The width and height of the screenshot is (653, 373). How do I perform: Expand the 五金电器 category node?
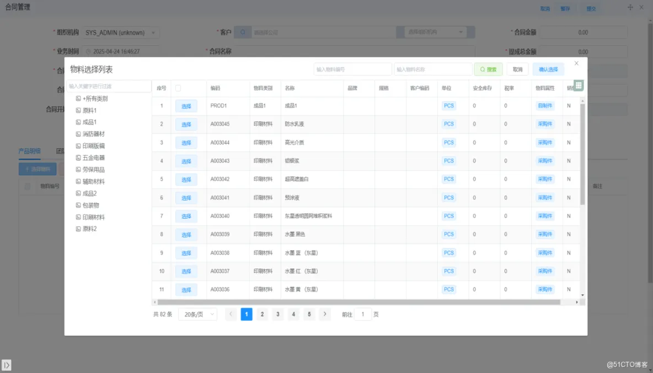pos(78,158)
